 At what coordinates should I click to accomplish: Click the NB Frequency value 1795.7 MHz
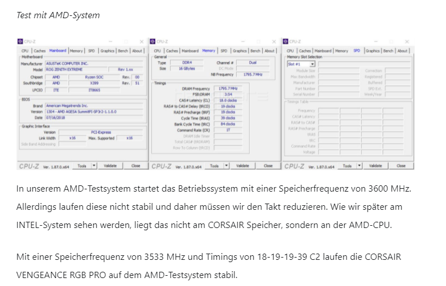(253, 74)
